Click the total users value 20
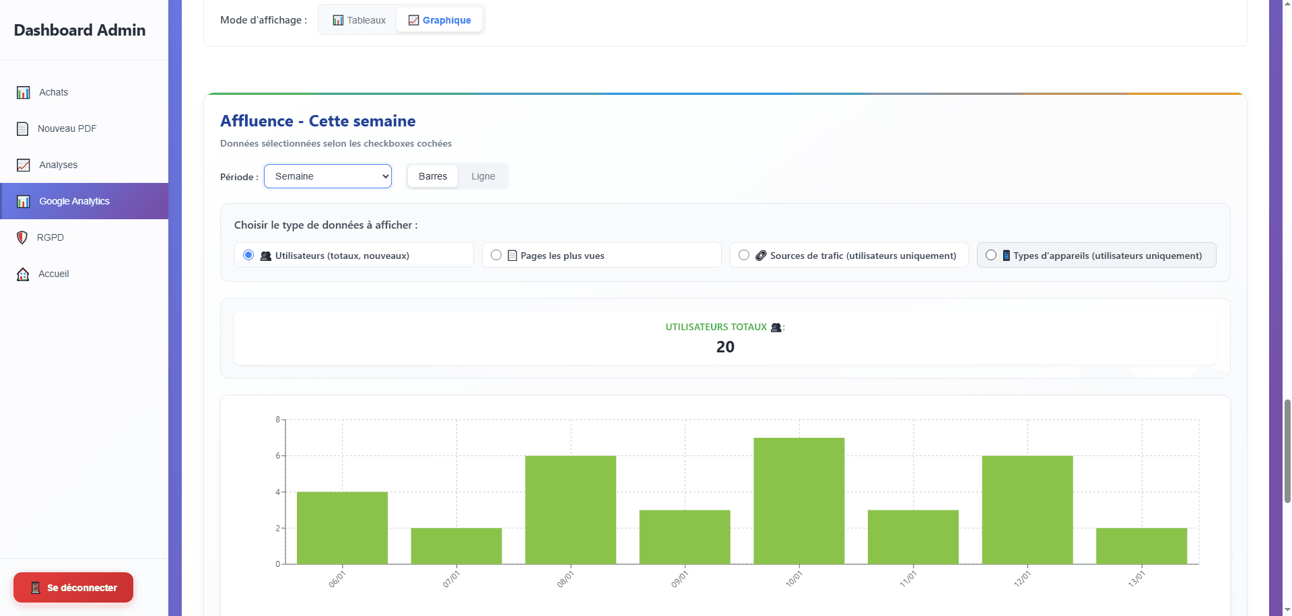The width and height of the screenshot is (1292, 616). 725,347
